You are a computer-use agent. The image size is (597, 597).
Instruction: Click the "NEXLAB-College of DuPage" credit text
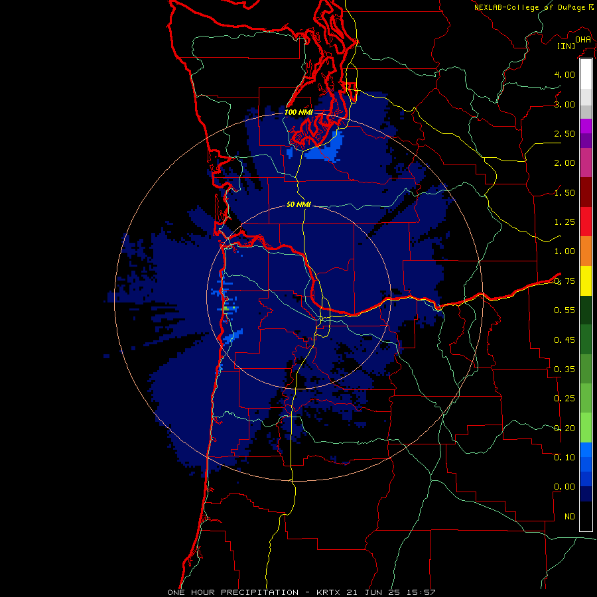[529, 7]
